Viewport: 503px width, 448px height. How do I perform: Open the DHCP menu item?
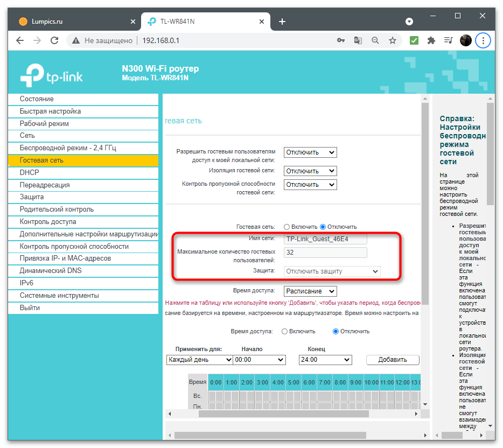[29, 172]
